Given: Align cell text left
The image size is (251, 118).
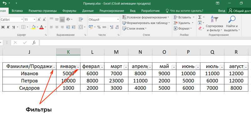Looking at the screenshot, I should pyautogui.click(x=51, y=27).
